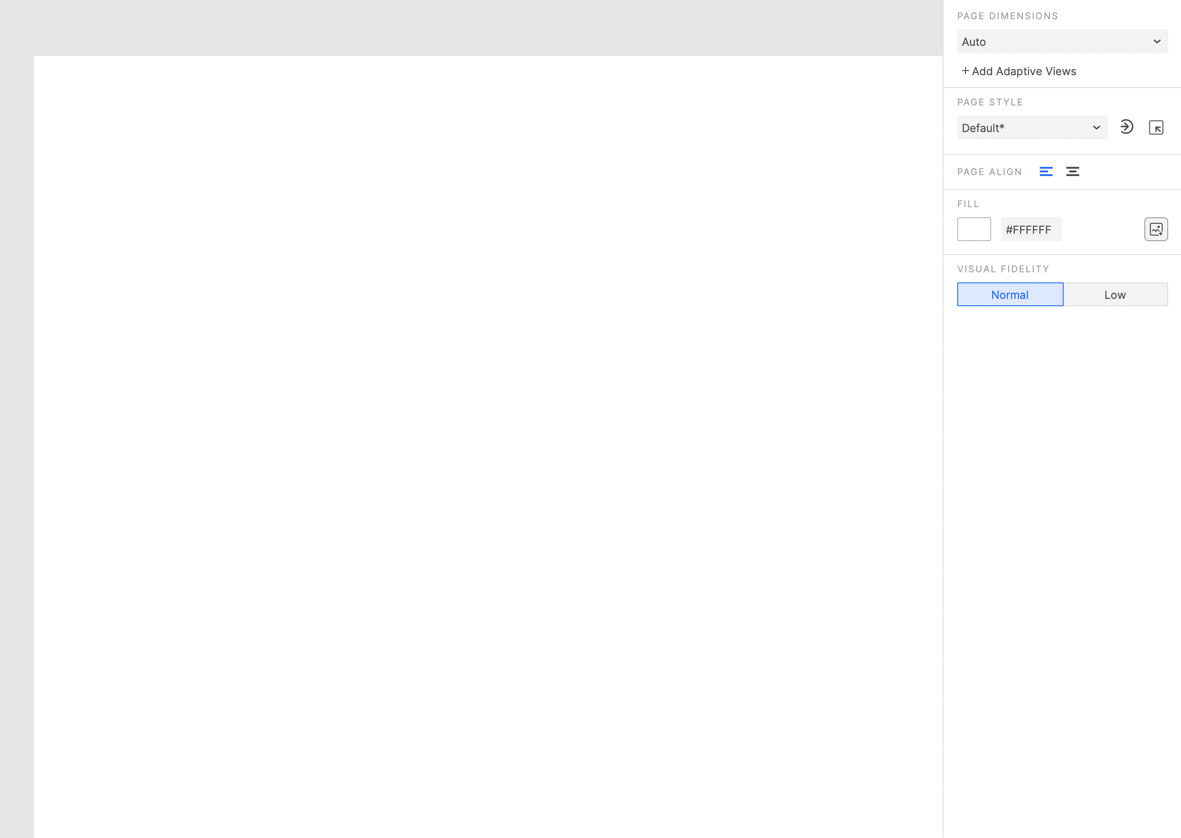1181x838 pixels.
Task: Set page align to left
Action: pos(1046,172)
